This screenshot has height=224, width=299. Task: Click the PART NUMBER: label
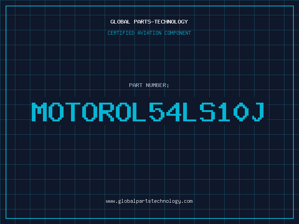pos(149,85)
